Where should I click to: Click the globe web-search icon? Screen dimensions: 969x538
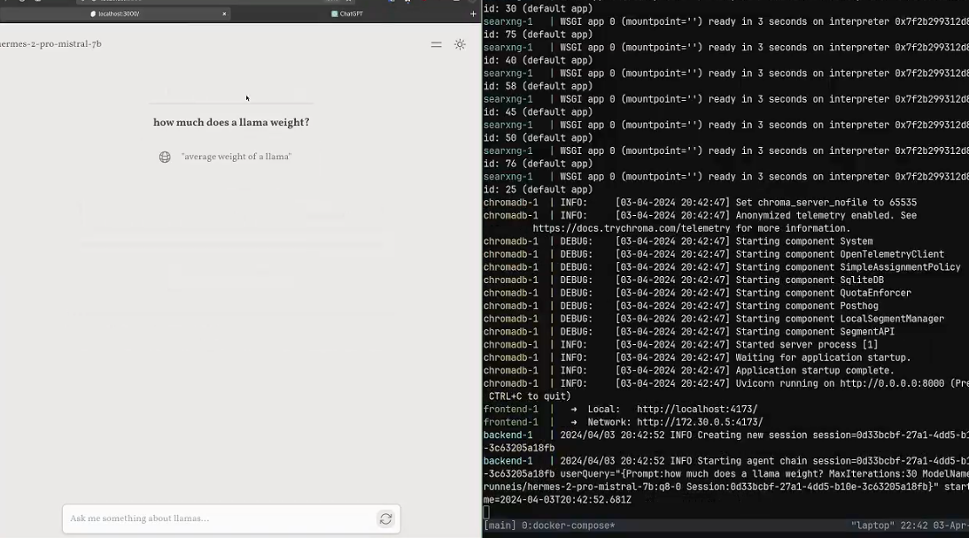point(165,157)
